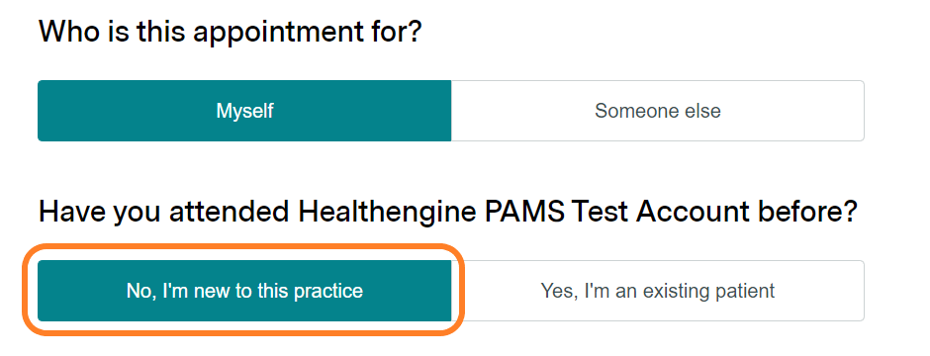
Task: Pick the highlighted new-to-practice button
Action: [x=244, y=291]
